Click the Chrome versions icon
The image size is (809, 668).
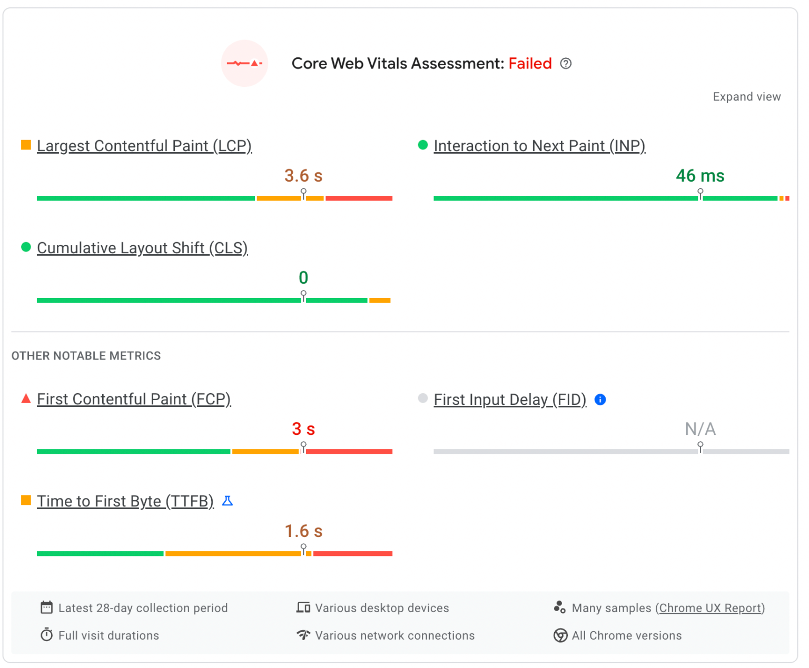(560, 635)
